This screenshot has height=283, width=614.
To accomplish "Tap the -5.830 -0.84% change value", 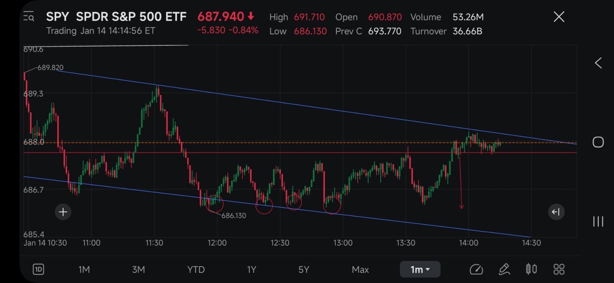I will point(228,30).
